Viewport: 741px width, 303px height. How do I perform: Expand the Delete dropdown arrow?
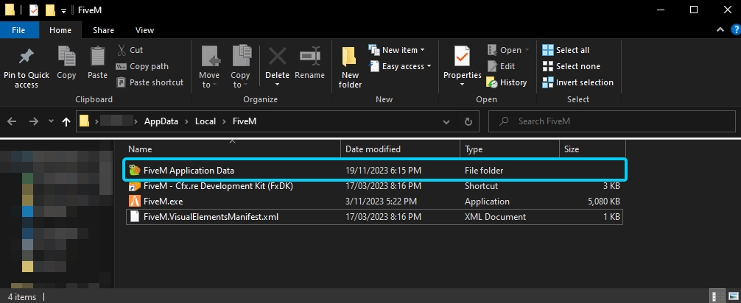coord(278,85)
